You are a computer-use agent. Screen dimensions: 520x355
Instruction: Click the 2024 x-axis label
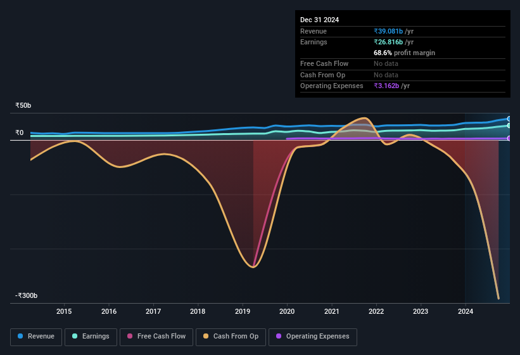[x=466, y=311]
